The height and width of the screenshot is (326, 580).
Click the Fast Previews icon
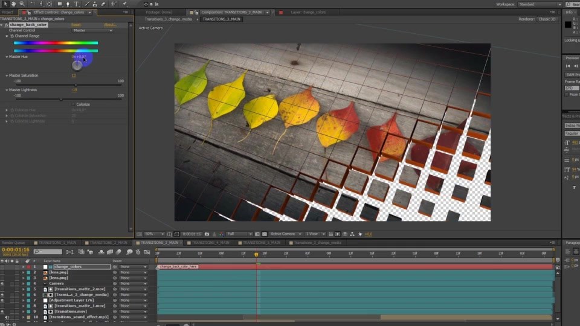pos(338,234)
